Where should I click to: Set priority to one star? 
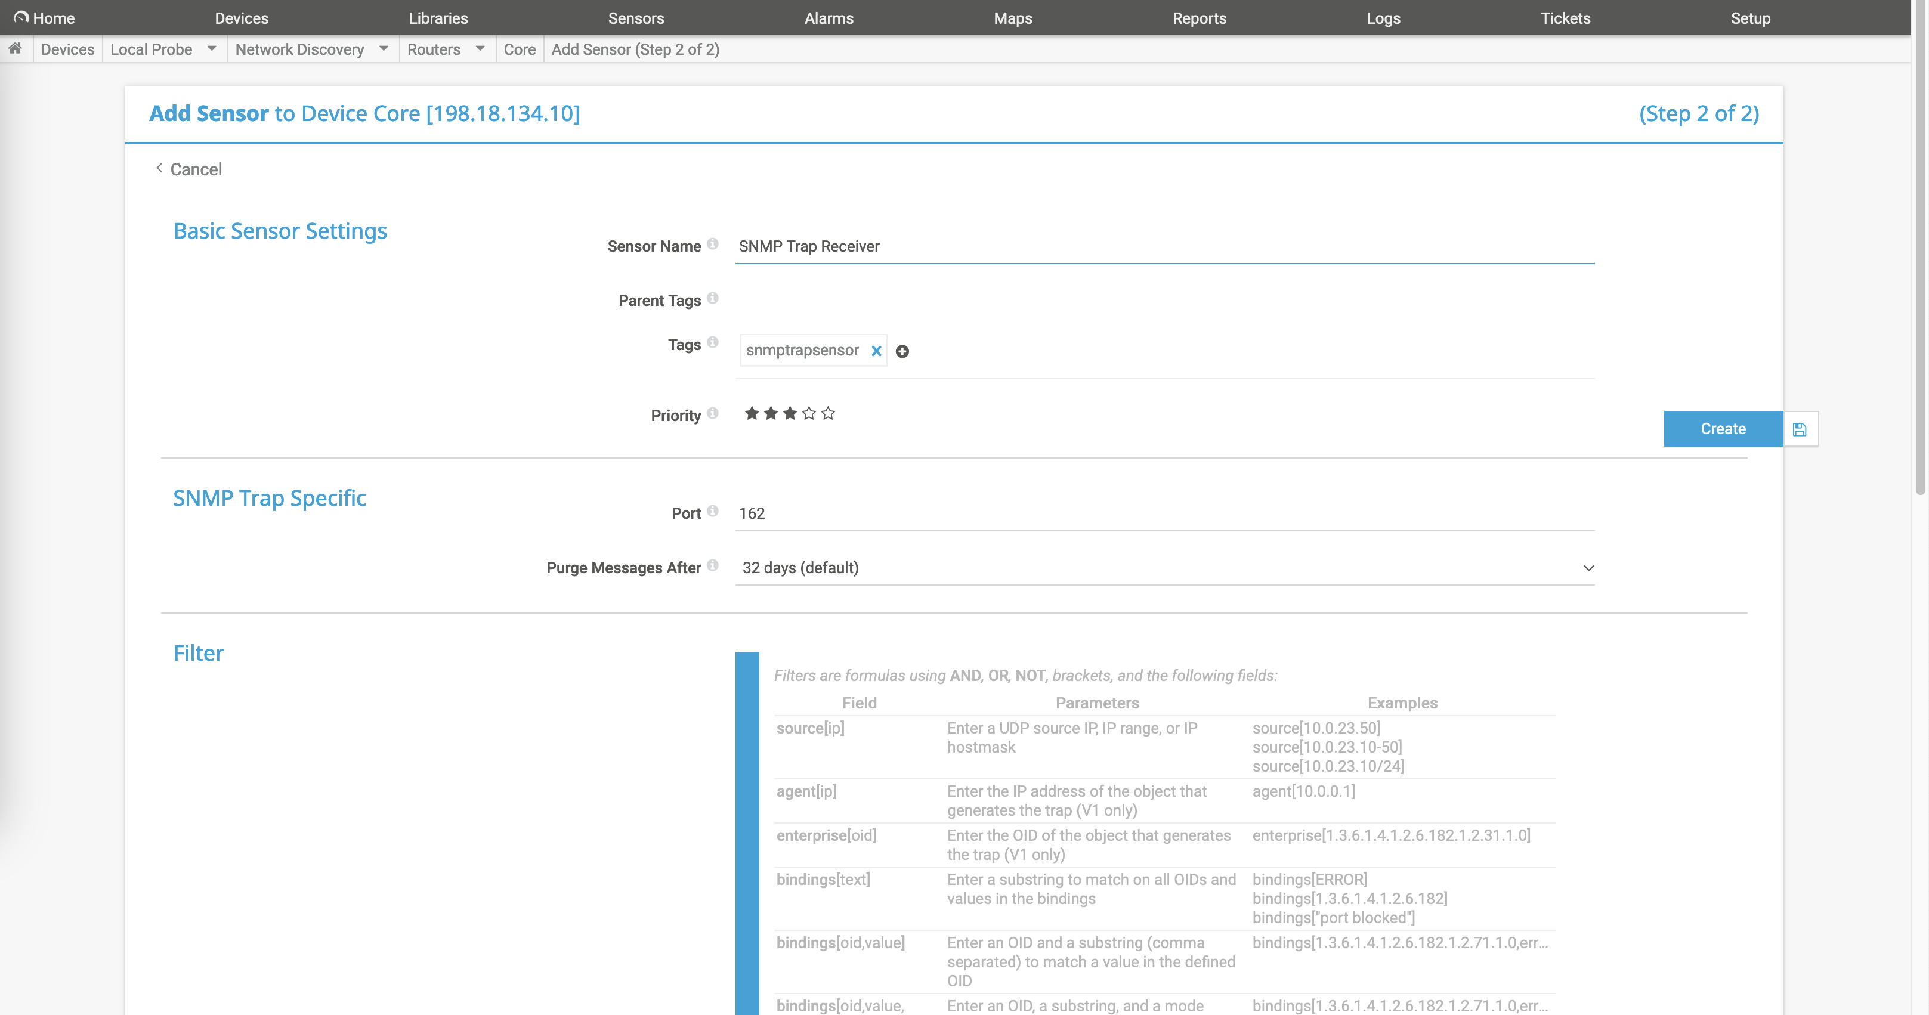(x=752, y=413)
